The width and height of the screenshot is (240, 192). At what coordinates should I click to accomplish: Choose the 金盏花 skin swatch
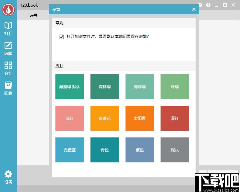point(104,118)
